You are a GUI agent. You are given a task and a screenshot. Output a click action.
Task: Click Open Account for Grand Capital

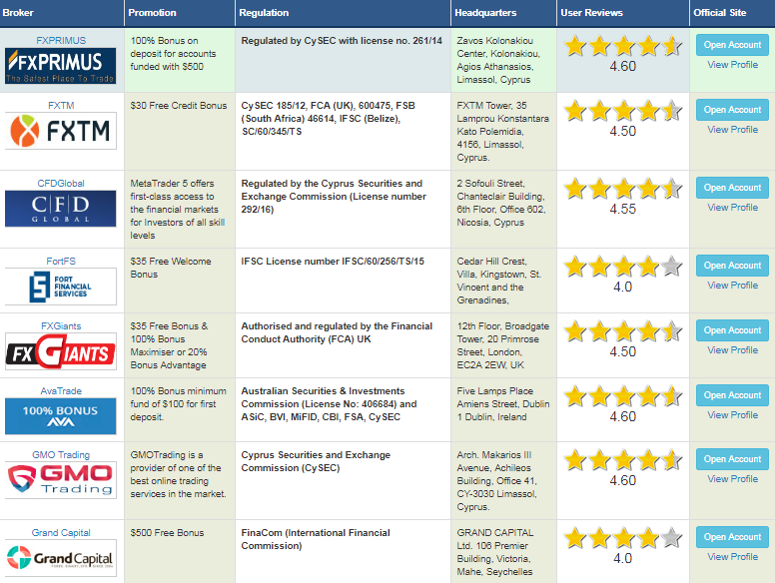(732, 537)
